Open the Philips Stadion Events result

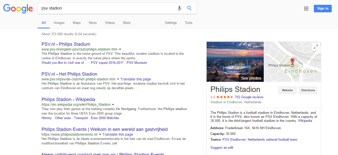point(104,129)
